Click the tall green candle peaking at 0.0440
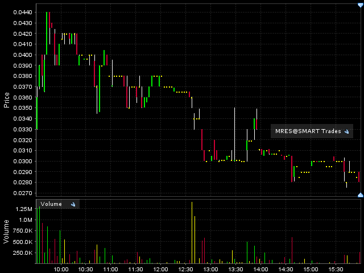364x273 pixels. (x=47, y=33)
